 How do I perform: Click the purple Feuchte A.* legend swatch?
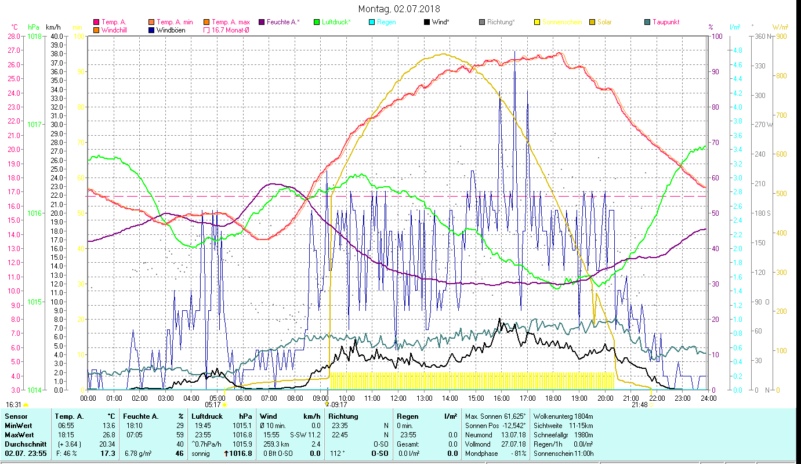pyautogui.click(x=262, y=22)
